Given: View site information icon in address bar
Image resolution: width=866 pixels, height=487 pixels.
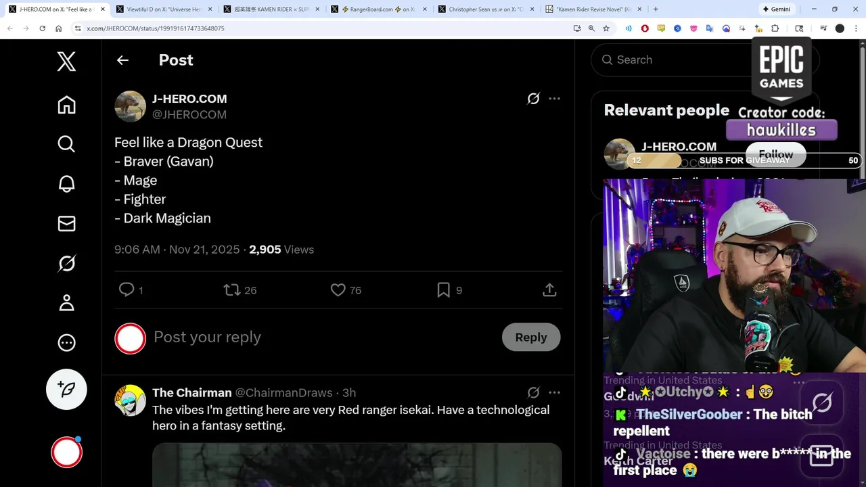Looking at the screenshot, I should coord(77,28).
